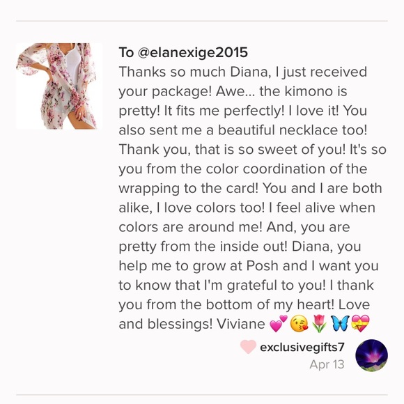Like the comment with the pink heart icon

248,347
